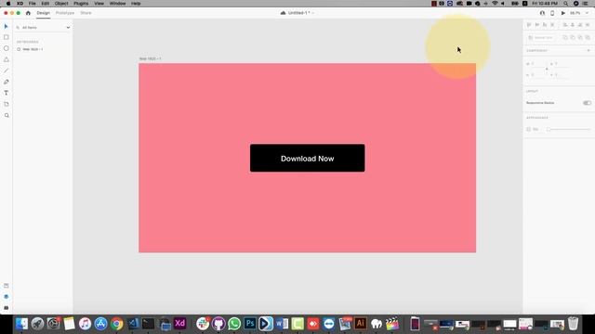The width and height of the screenshot is (595, 334).
Task: Toggle the Responsive Resize switch
Action: 587,103
